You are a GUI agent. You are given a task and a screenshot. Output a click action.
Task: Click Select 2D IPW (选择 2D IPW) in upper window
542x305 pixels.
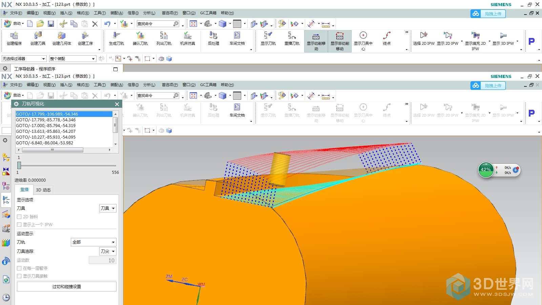[x=424, y=38]
